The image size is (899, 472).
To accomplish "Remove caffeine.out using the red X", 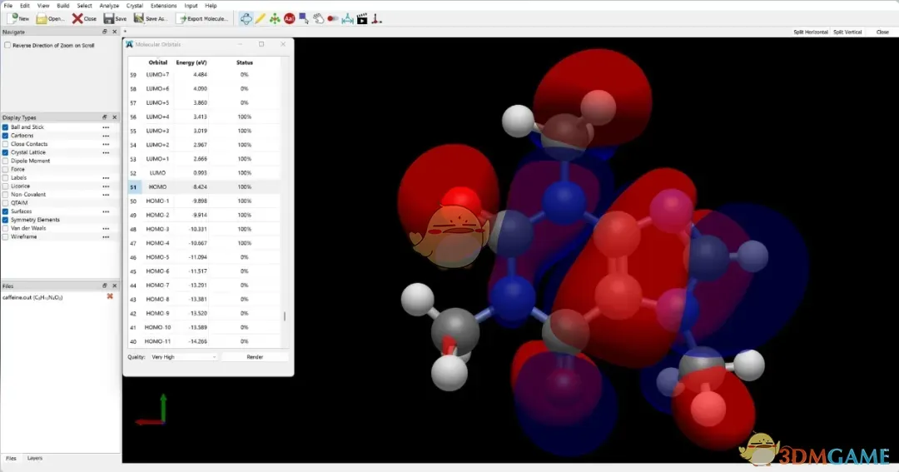I will pyautogui.click(x=110, y=296).
